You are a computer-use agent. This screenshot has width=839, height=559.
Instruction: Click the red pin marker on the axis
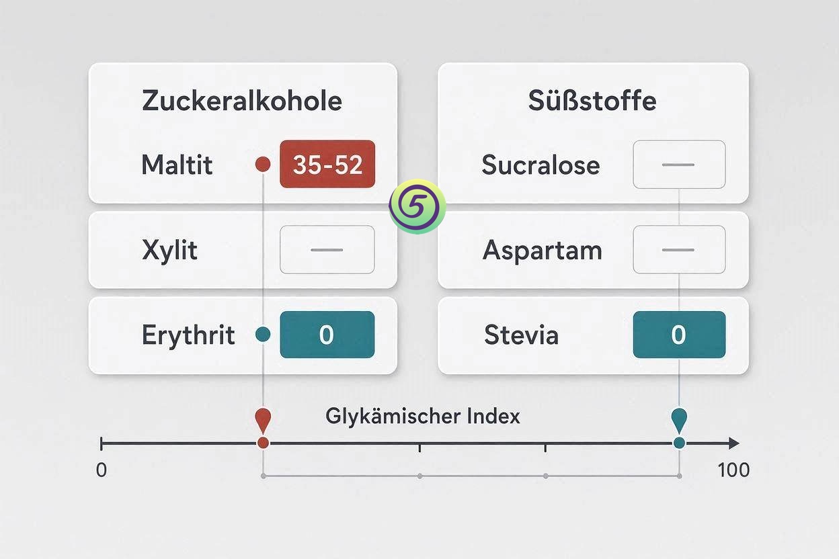click(263, 421)
